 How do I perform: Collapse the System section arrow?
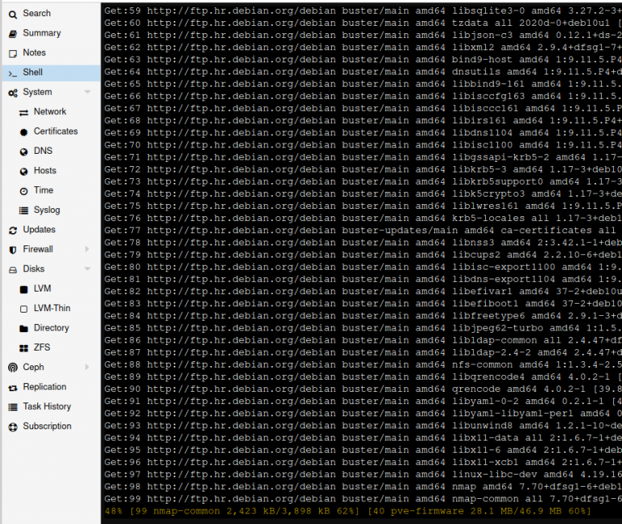pos(87,92)
